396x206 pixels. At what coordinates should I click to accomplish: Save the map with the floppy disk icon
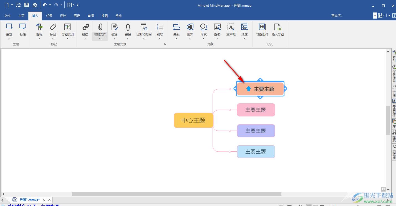tap(26, 5)
